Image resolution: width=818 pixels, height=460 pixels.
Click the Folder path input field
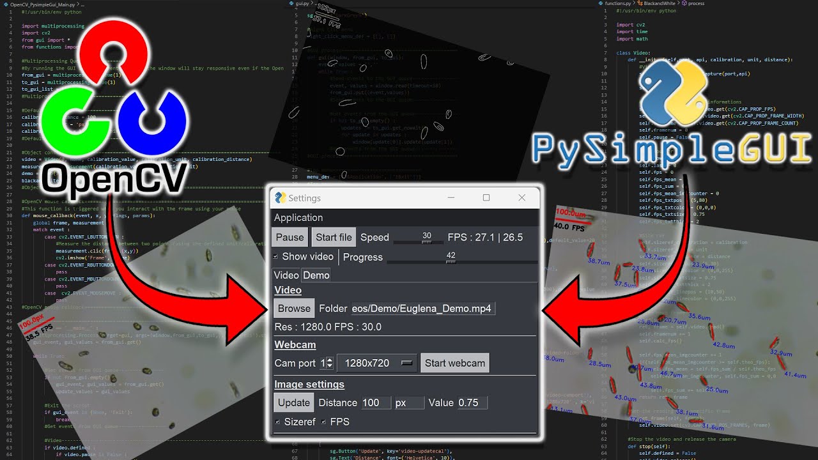tap(423, 309)
